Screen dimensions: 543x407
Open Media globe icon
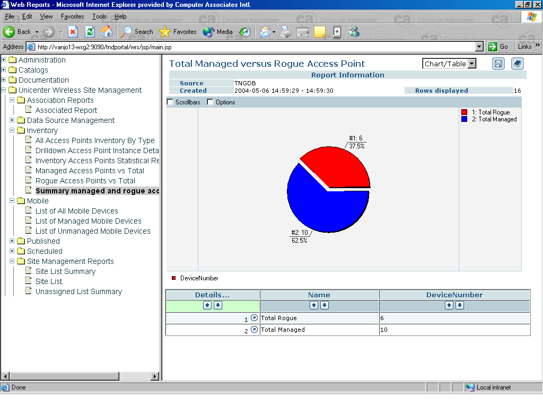point(218,32)
